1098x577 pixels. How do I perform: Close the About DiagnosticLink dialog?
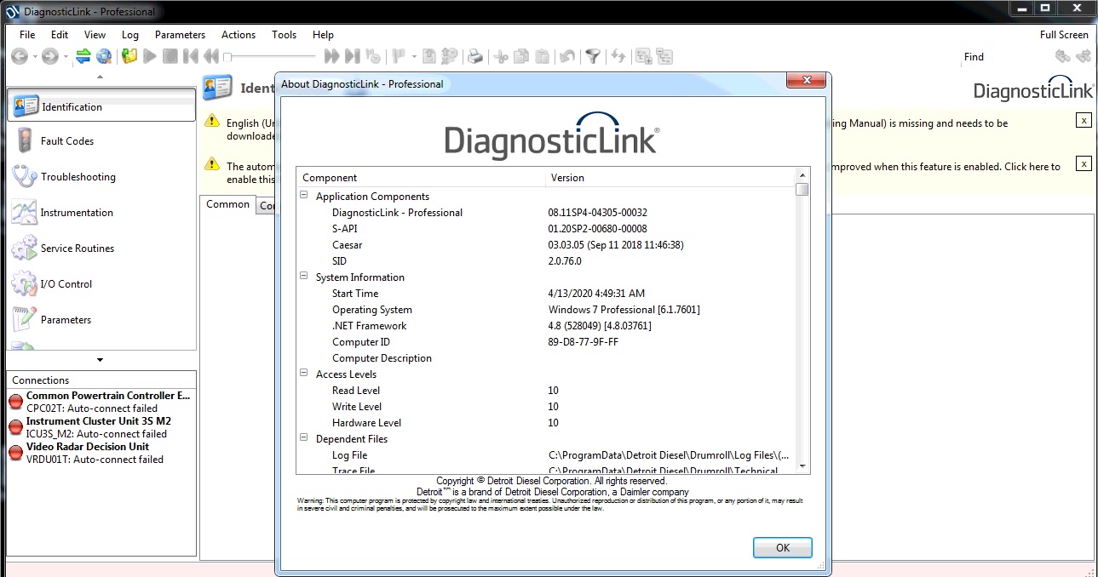pyautogui.click(x=805, y=81)
